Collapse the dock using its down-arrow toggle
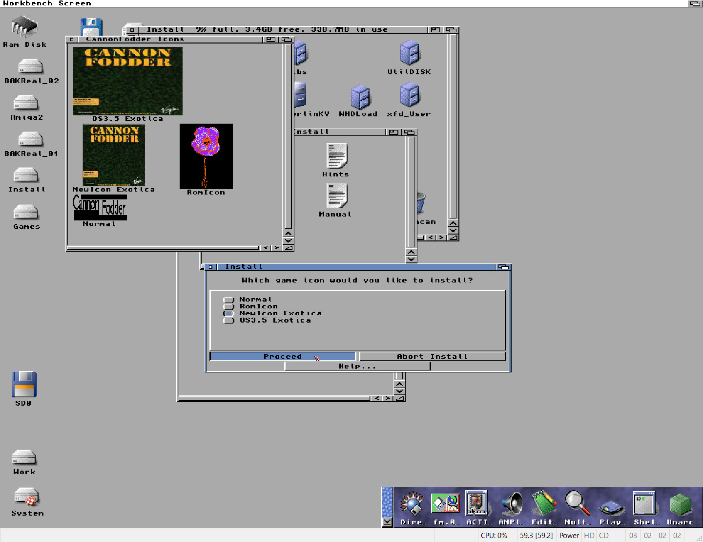This screenshot has width=703, height=542. pos(387,522)
